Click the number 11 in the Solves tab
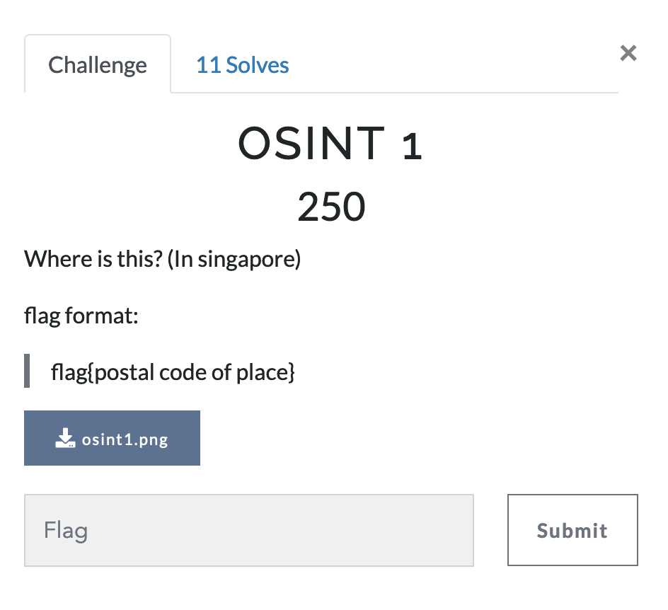668x610 pixels. coord(208,65)
